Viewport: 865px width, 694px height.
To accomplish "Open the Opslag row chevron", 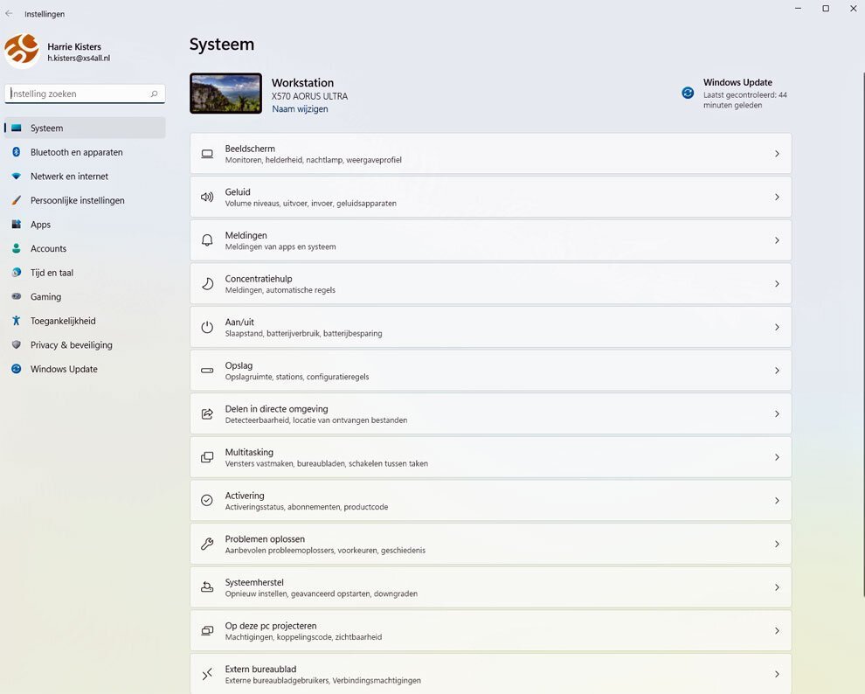I will [x=777, y=371].
